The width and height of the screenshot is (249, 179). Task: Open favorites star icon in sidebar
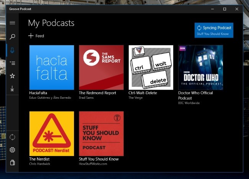coord(12,76)
